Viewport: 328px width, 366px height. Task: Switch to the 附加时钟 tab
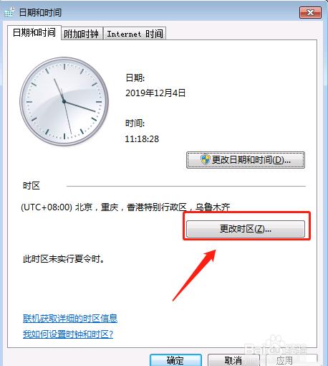coord(82,34)
